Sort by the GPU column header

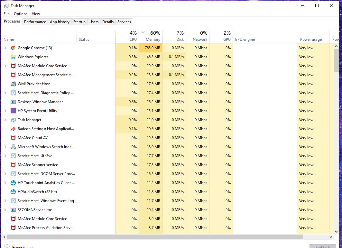tap(221, 36)
